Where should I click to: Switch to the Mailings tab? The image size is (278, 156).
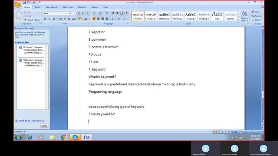(82, 7)
